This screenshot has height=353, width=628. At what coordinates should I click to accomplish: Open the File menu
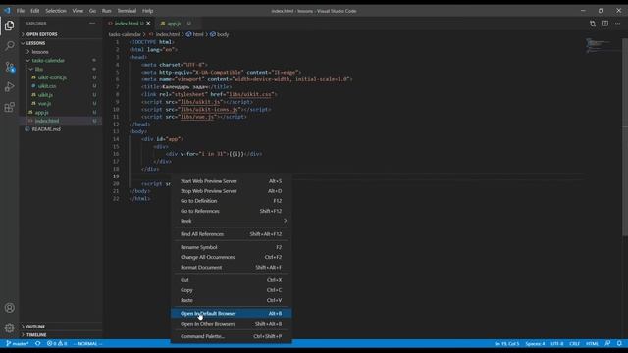click(21, 11)
